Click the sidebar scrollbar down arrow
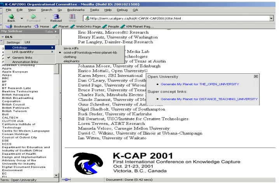The width and height of the screenshot is (279, 183). tap(56, 175)
